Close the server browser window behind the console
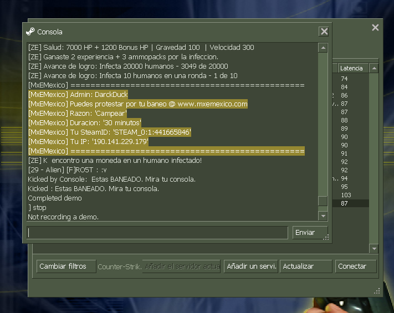Viewport: 394px width, 313px height. [375, 27]
